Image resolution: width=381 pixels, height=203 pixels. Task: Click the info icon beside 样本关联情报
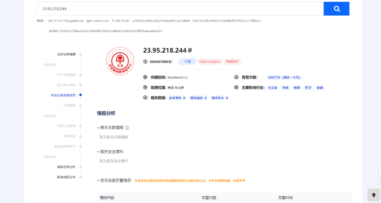coord(127,128)
